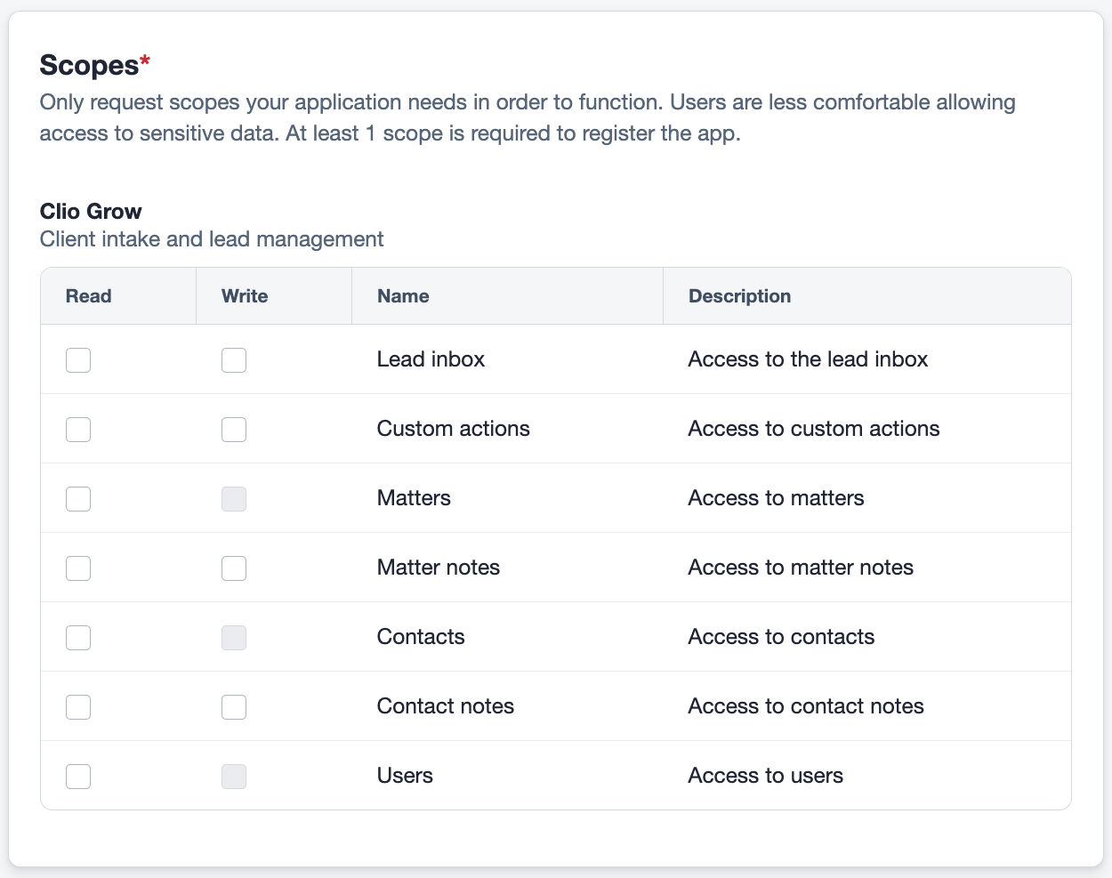Click the Clio Grow section heading
1112x878 pixels.
[90, 211]
